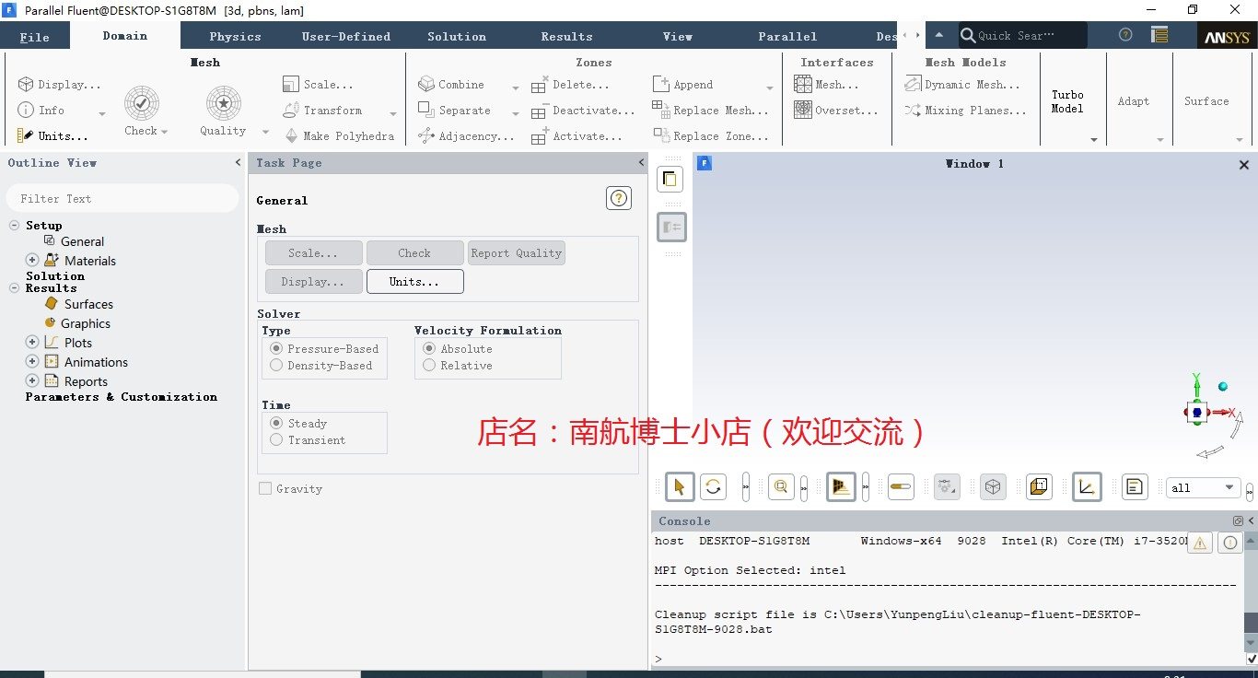1258x678 pixels.
Task: Click the Deactivate zones icon
Action: [540, 111]
